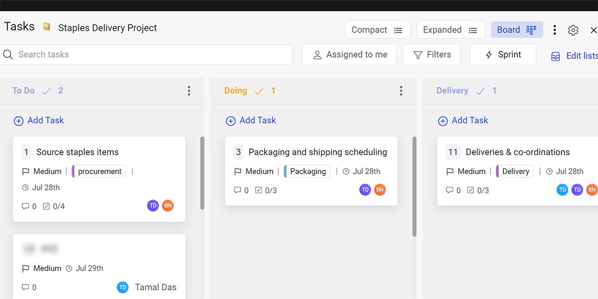Open the top bar vertical ellipsis menu
Viewport: 598px width, 299px height.
click(x=555, y=30)
